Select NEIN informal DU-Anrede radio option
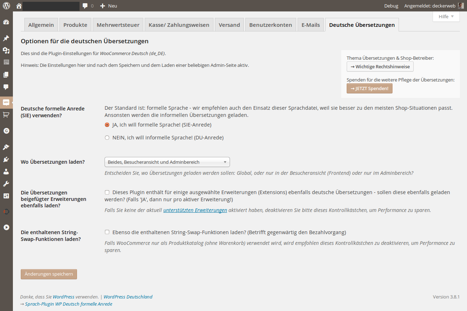 pos(107,138)
